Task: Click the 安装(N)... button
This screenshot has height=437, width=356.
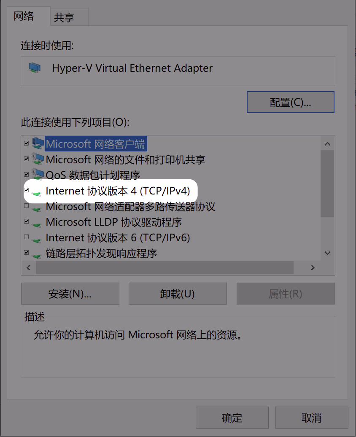Action: (70, 294)
